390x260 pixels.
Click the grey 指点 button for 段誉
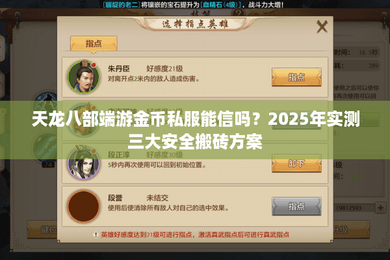click(x=296, y=206)
